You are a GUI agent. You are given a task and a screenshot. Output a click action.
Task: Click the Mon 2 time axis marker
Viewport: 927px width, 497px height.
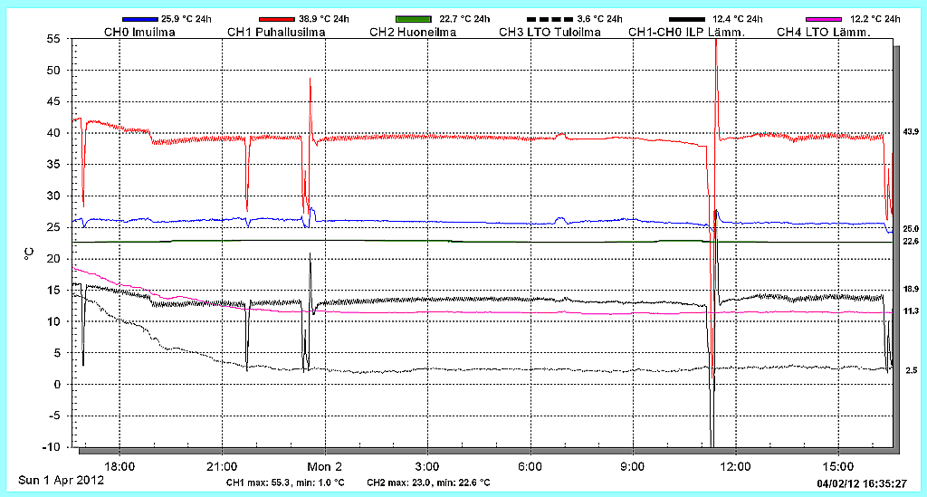[325, 465]
